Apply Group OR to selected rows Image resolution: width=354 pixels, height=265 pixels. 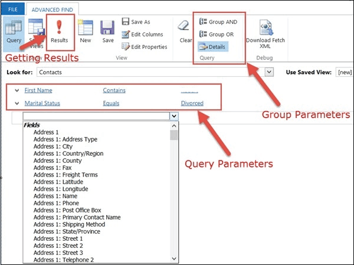218,34
